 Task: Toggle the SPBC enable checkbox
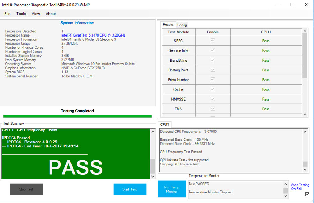(x=213, y=40)
